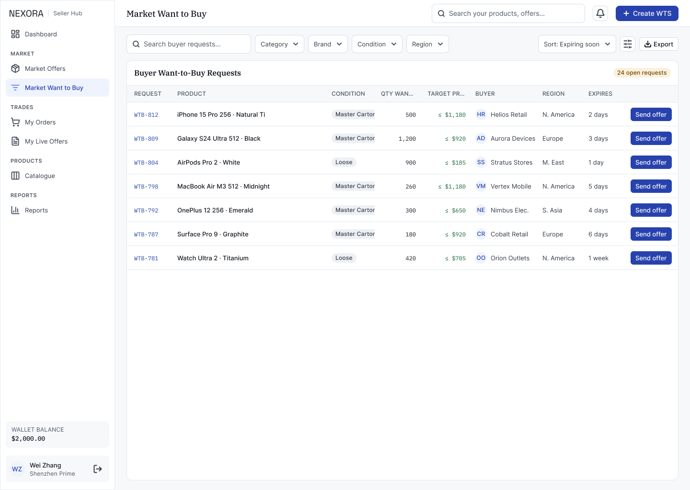
Task: Open the Sort: Expiring soon dropdown
Action: pos(577,44)
